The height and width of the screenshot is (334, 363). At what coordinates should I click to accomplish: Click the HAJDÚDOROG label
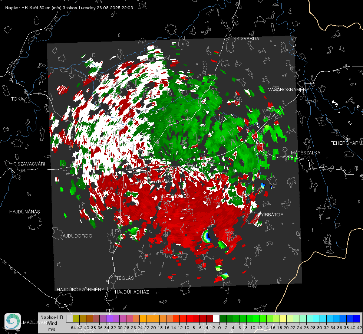click(76, 236)
